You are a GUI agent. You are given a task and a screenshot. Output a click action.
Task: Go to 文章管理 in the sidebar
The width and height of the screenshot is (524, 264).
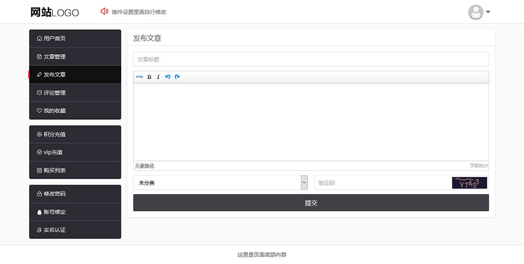point(75,57)
